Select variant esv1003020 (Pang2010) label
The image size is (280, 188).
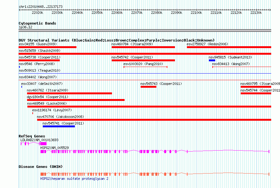click(143, 64)
